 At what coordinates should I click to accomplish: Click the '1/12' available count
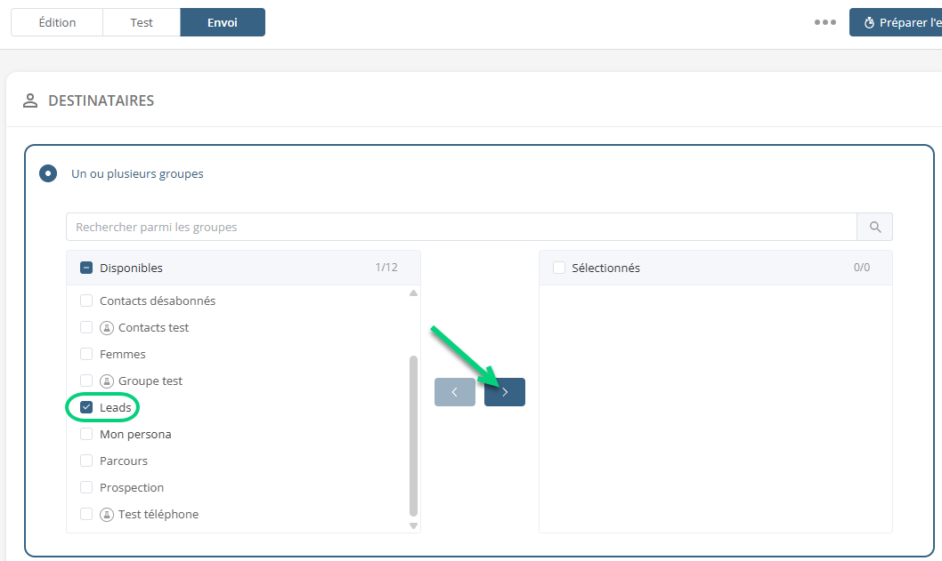(x=386, y=267)
